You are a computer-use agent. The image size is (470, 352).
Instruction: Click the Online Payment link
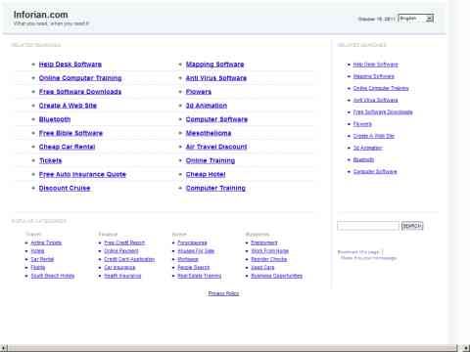[121, 250]
